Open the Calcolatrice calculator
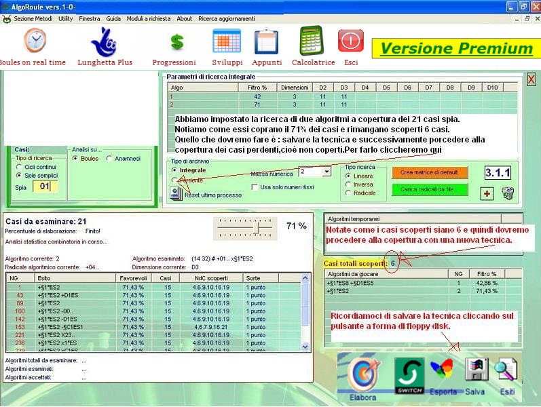The width and height of the screenshot is (541, 407). pos(312,40)
